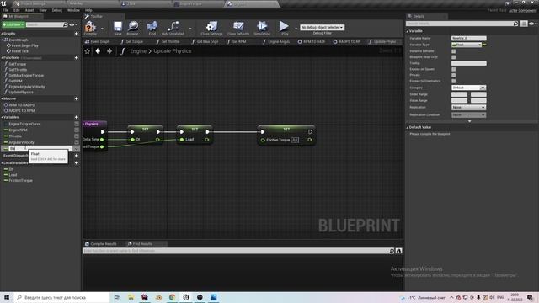The height and width of the screenshot is (303, 539).
Task: Click the Tooltip input field
Action: (x=469, y=63)
